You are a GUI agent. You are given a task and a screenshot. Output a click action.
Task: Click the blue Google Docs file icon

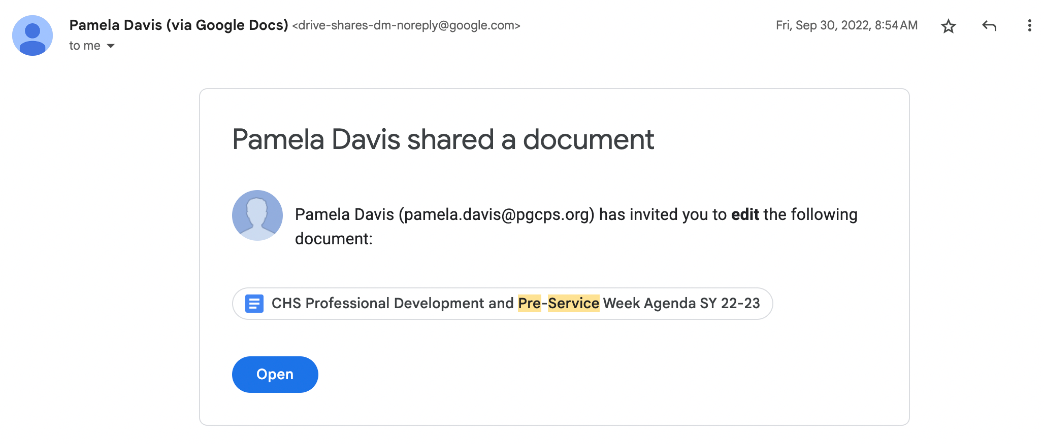click(x=254, y=304)
